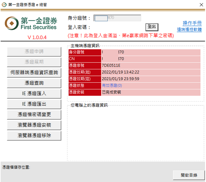This screenshot has height=182, width=206.
Task: Open the 操作手冊 manual link
Action: (192, 23)
